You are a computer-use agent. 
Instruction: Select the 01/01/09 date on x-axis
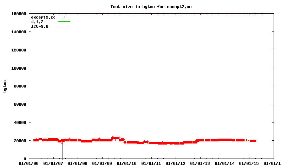pos(102,163)
